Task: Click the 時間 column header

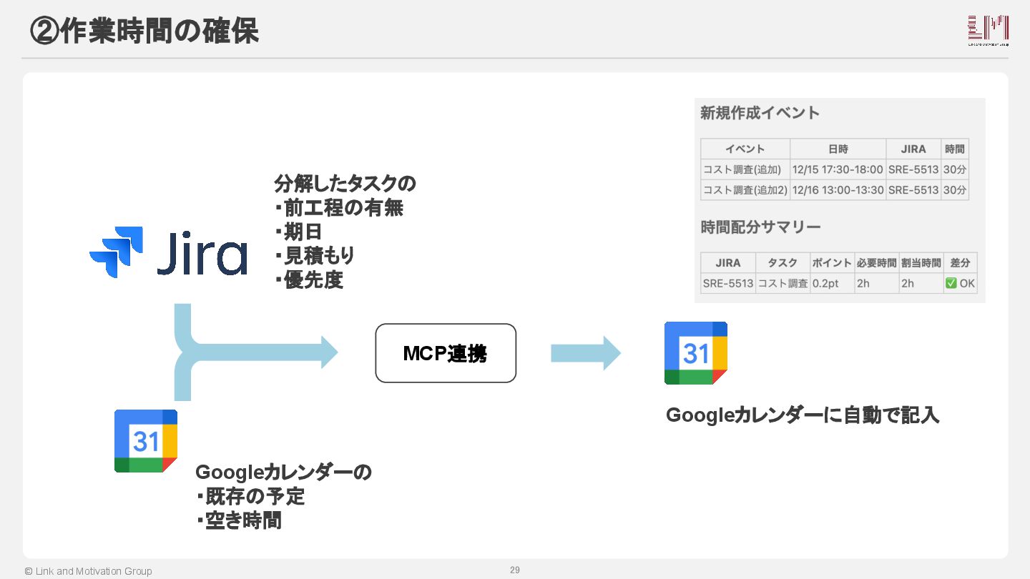Action: [955, 149]
